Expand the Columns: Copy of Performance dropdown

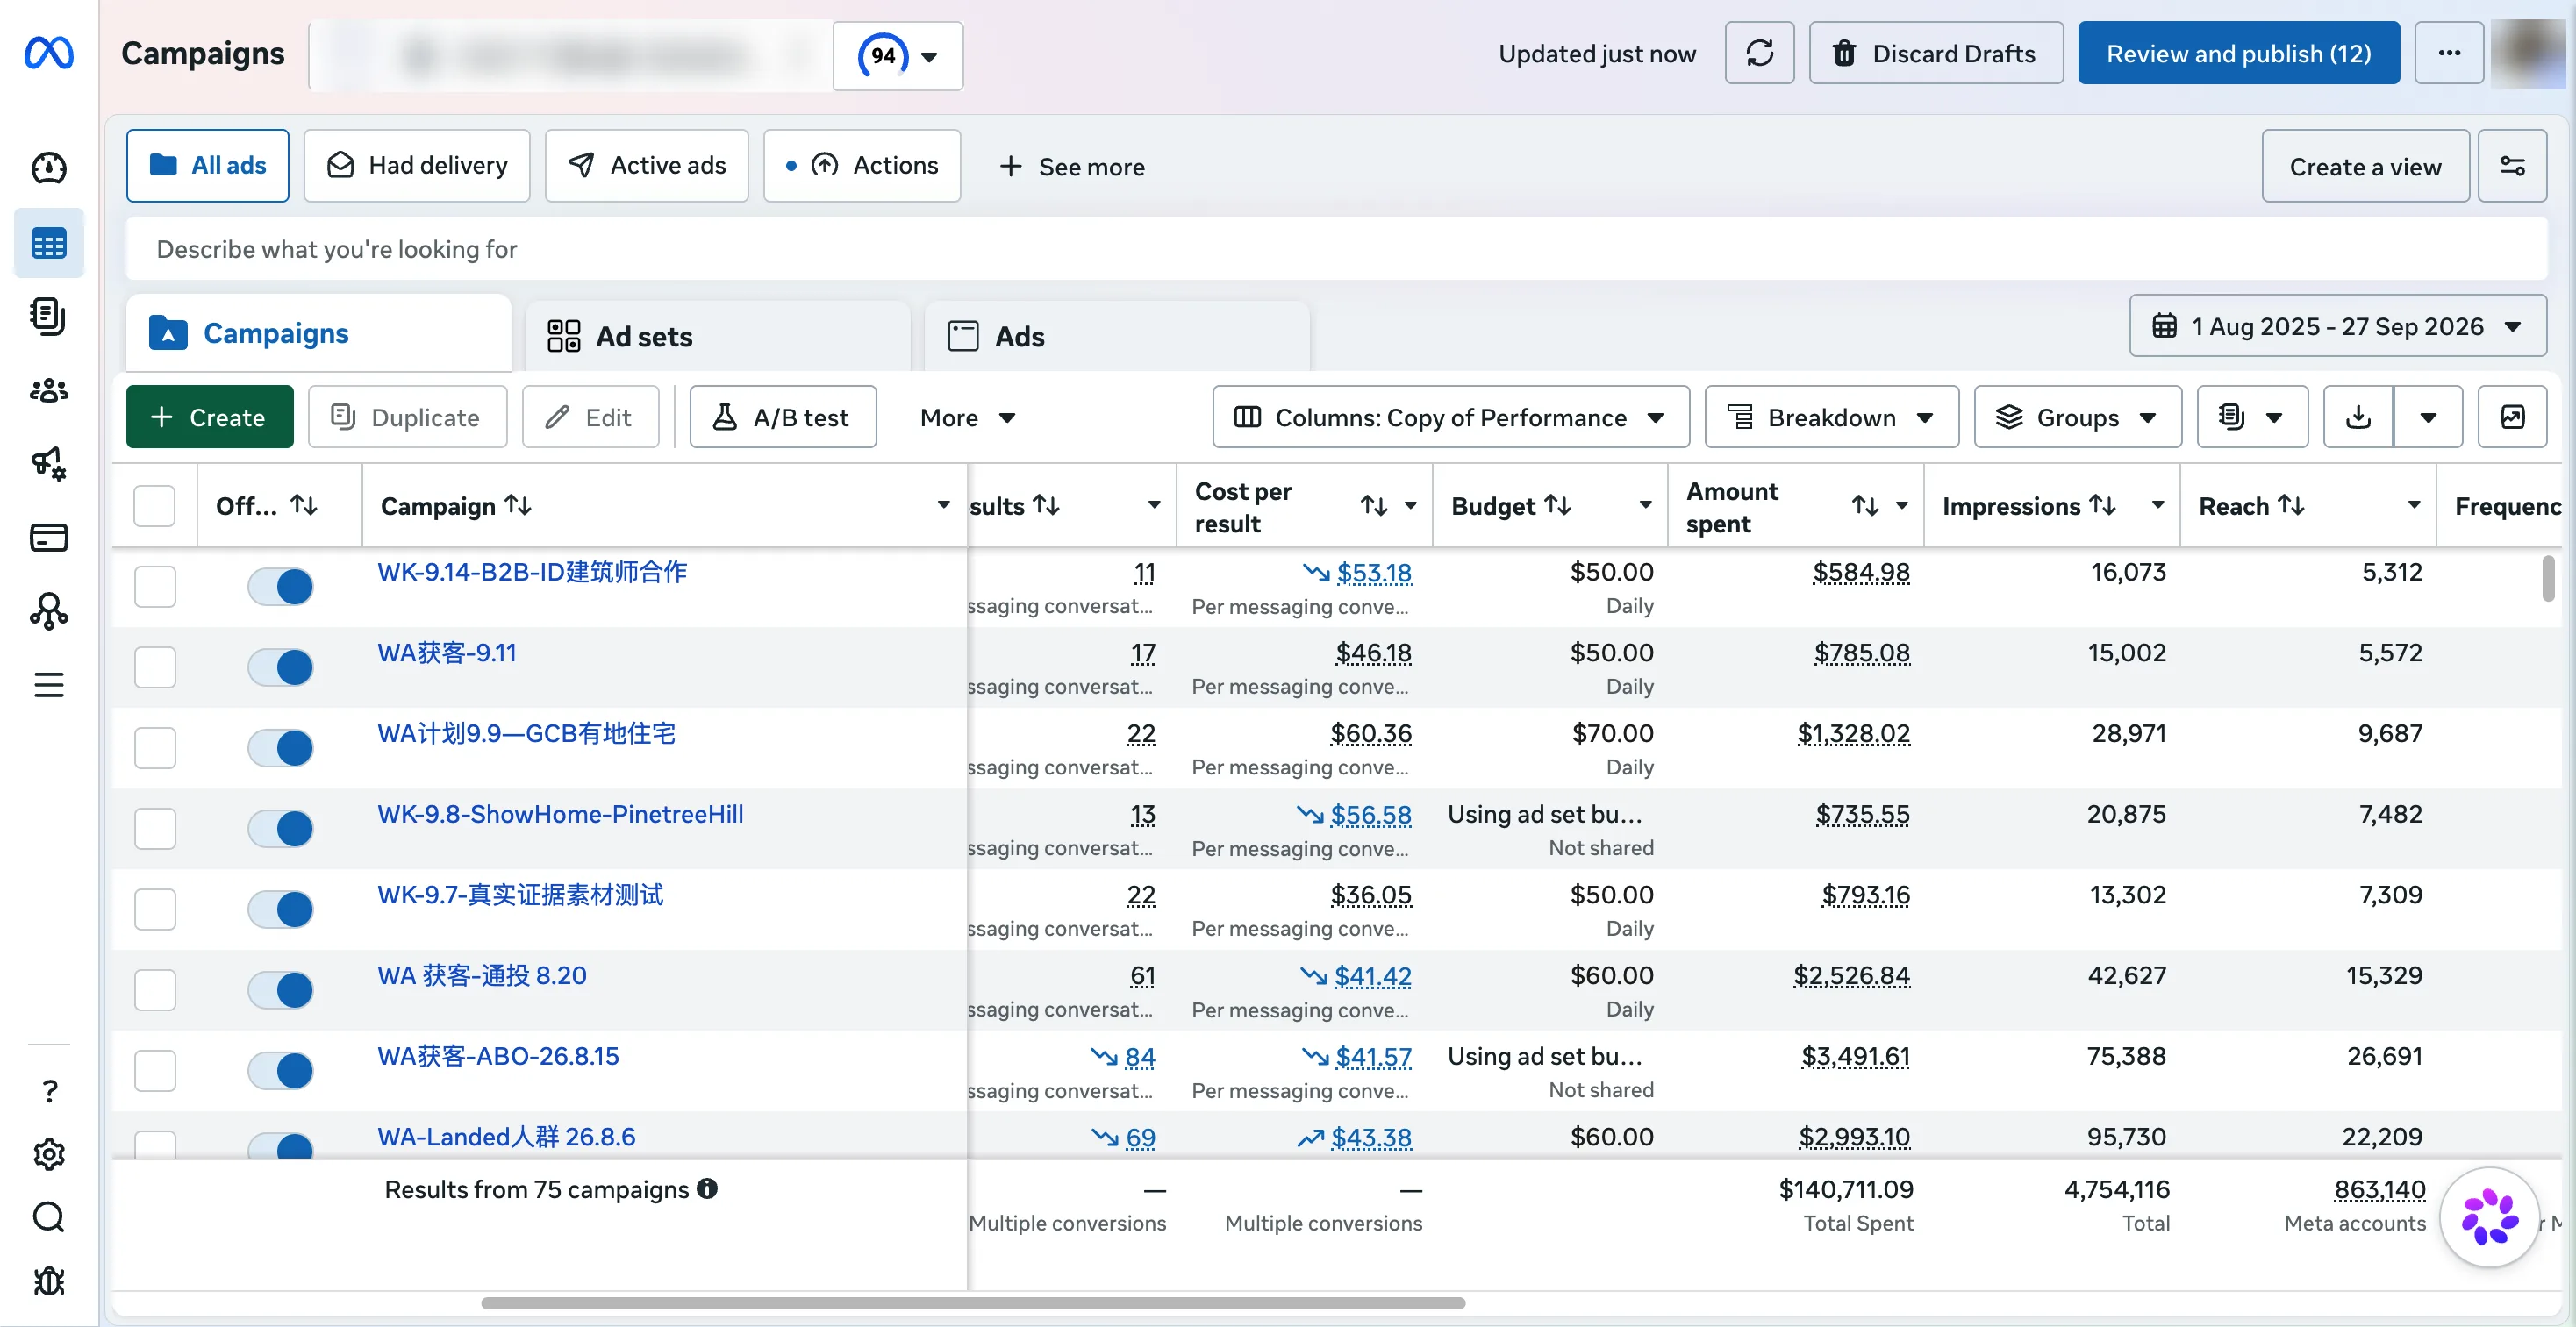click(x=1450, y=417)
